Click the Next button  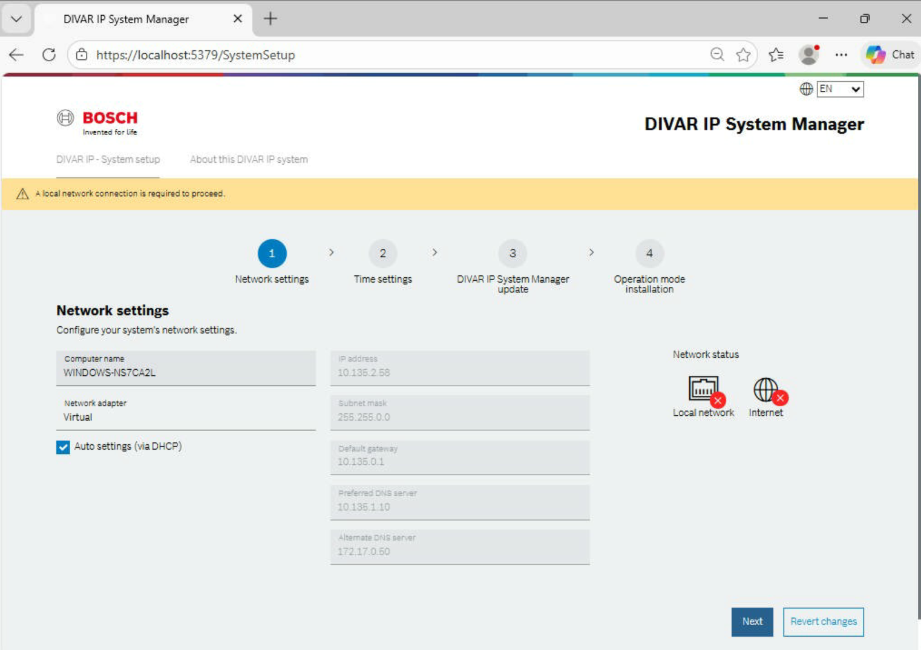pos(752,622)
